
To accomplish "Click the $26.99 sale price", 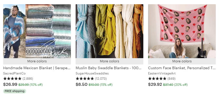I will click(x=10, y=84).
